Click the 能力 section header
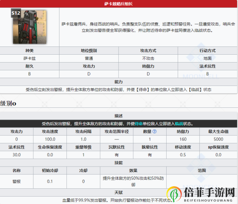The image size is (238, 204). [119, 82]
